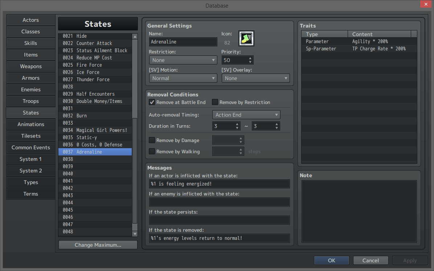This screenshot has height=271, width=434.
Task: Switch to the Classes tab
Action: 31,32
